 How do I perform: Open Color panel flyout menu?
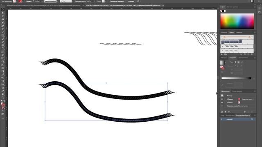tap(255, 7)
